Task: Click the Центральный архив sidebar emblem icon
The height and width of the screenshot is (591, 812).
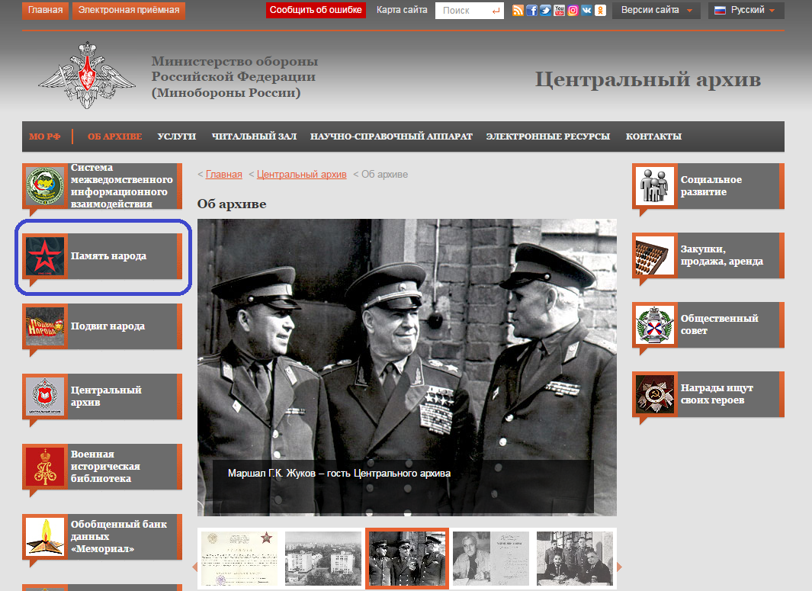Action: click(45, 397)
